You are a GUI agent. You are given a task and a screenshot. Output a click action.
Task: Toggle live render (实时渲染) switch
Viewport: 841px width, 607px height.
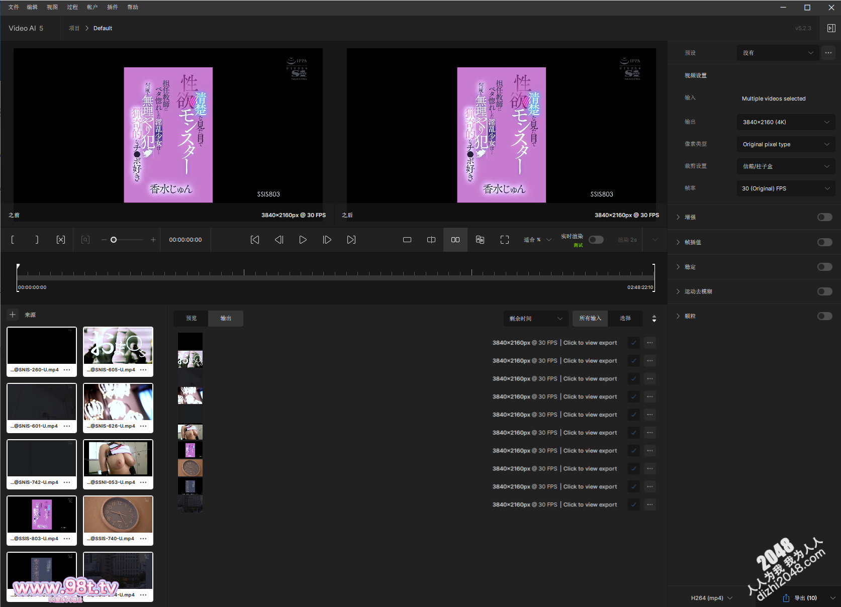[596, 240]
